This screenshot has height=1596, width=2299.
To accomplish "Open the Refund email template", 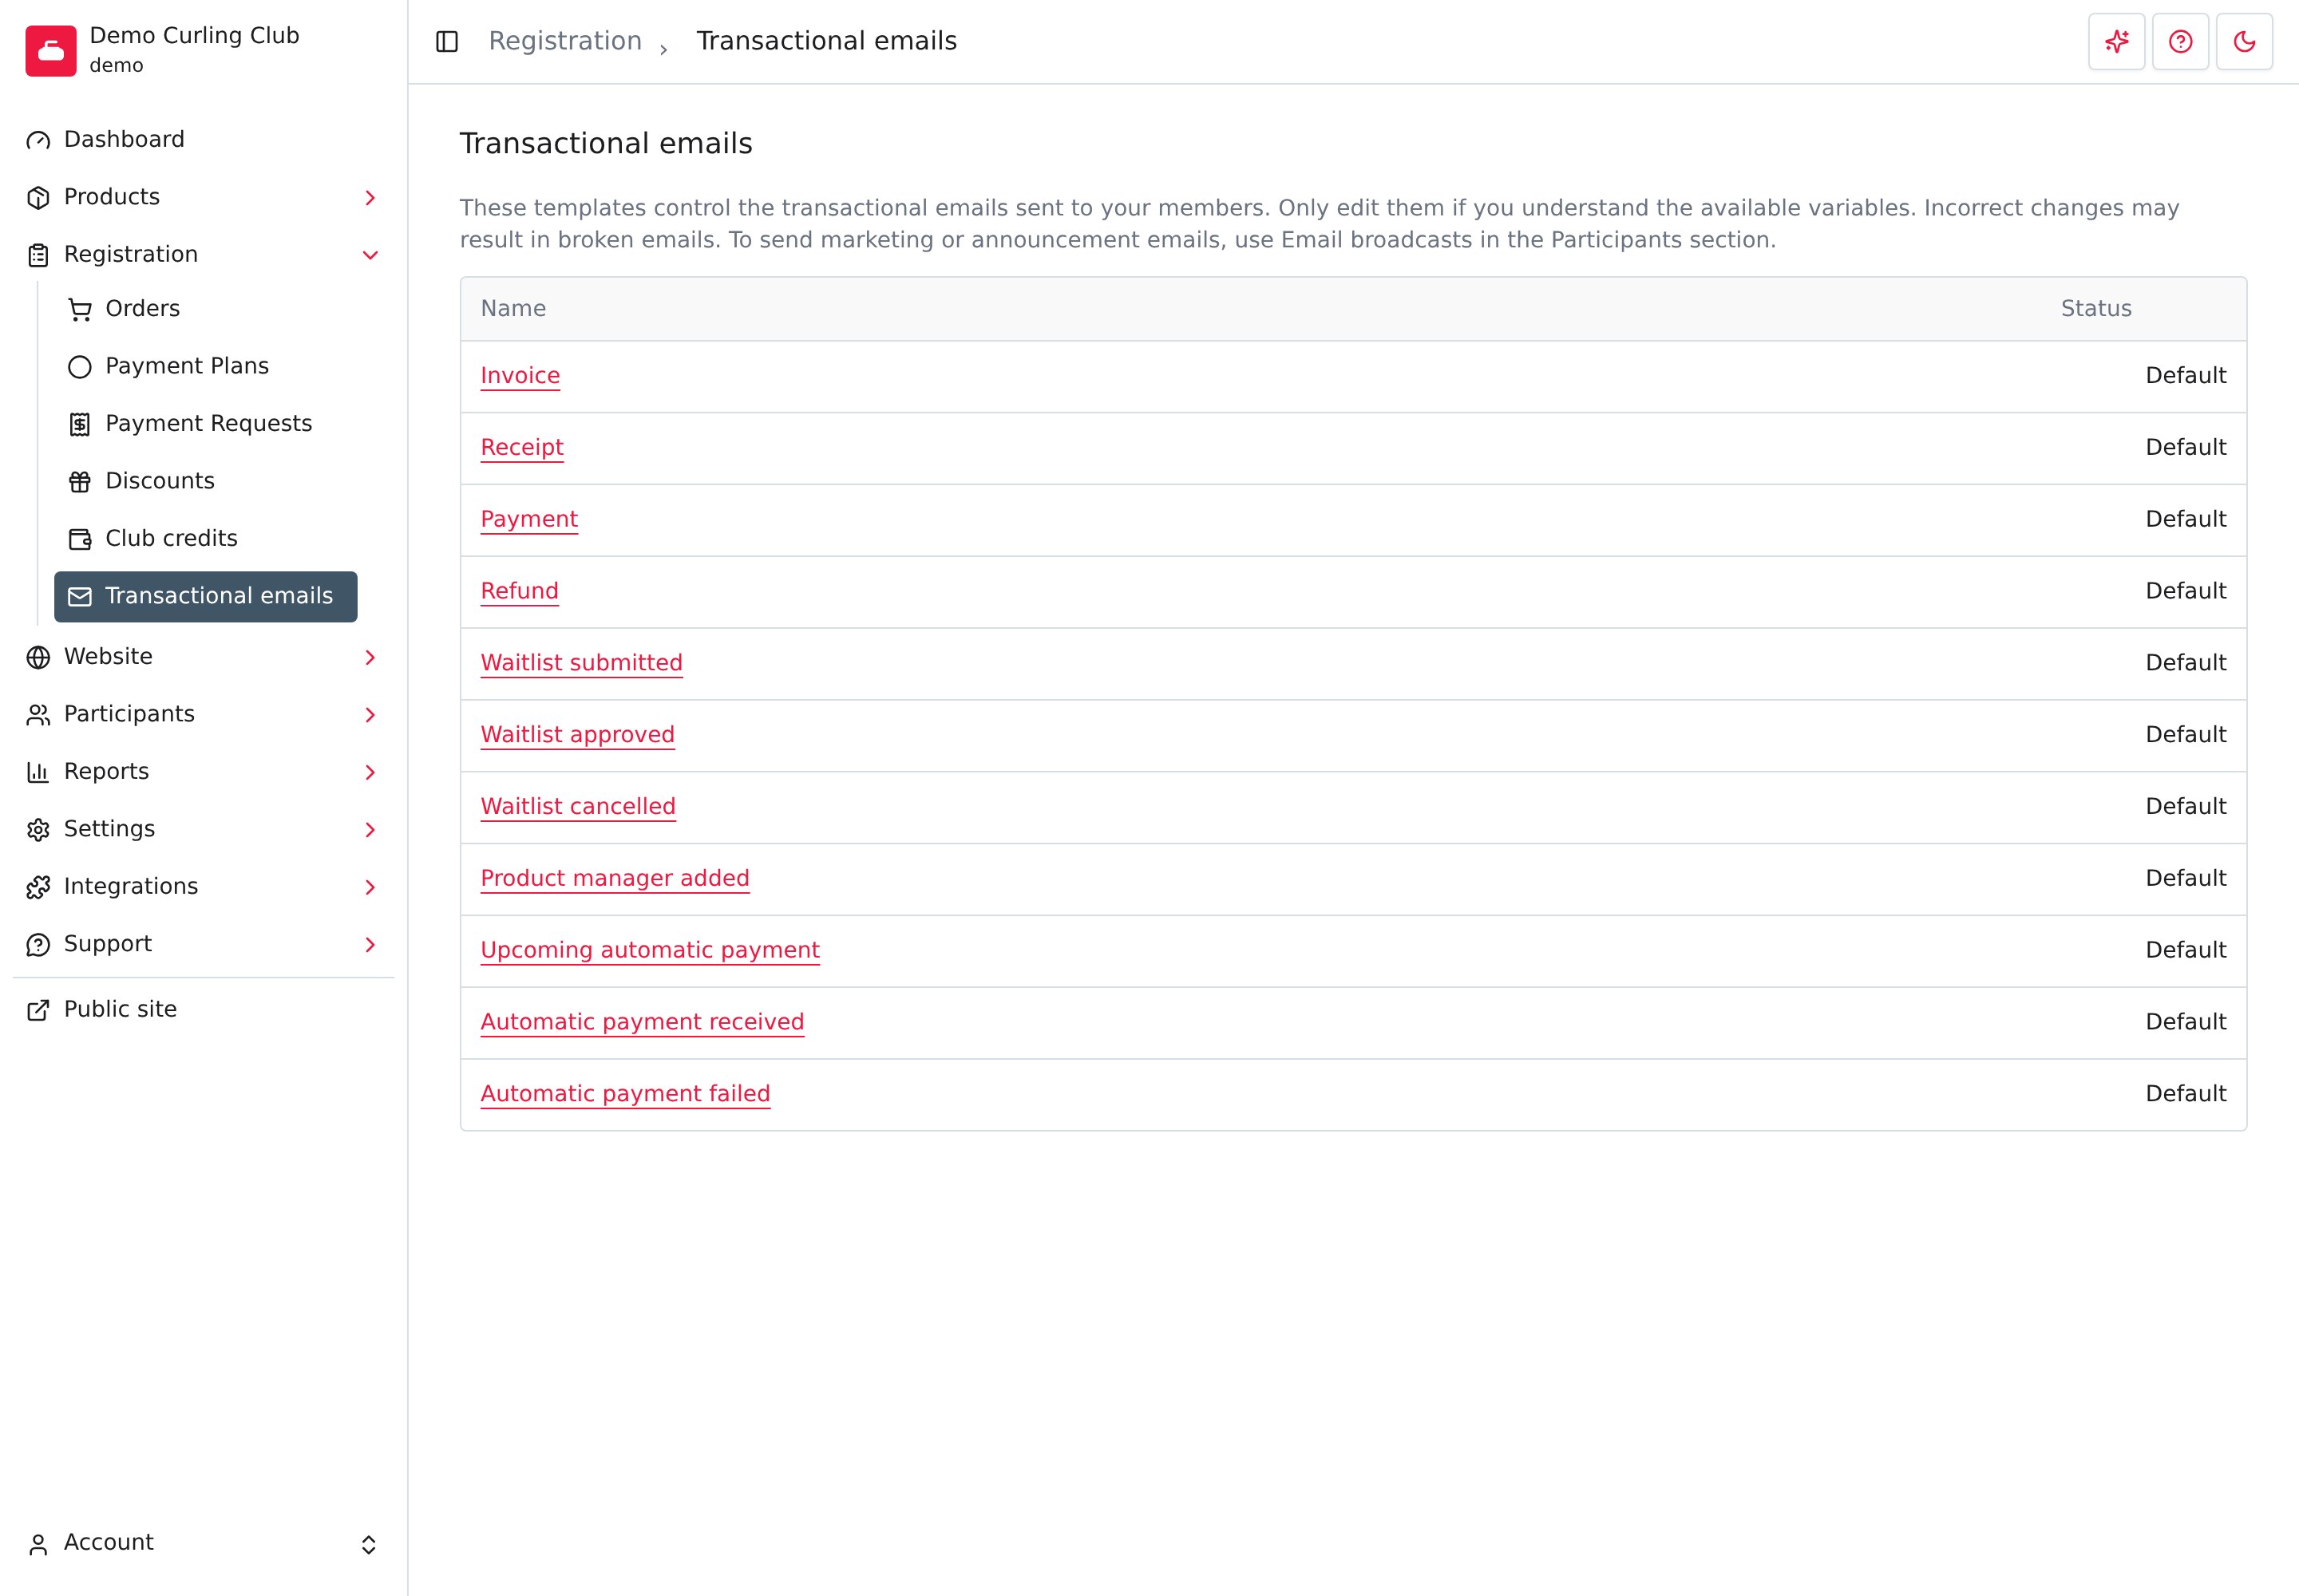I will 519,592.
